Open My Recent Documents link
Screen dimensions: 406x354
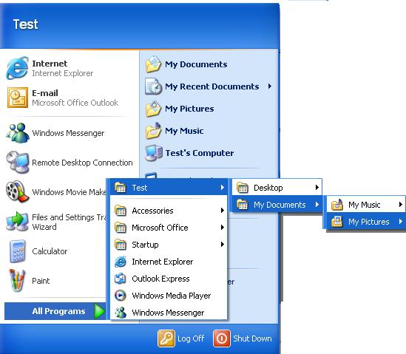212,86
